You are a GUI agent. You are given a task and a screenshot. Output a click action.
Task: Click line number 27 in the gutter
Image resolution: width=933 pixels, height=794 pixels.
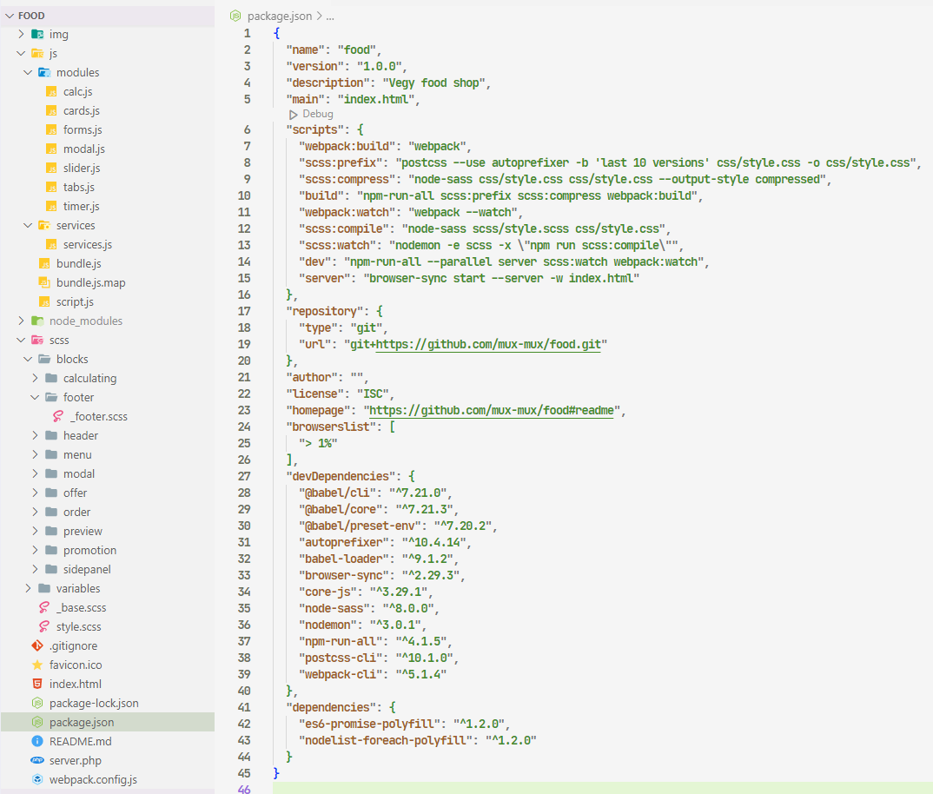click(x=244, y=476)
